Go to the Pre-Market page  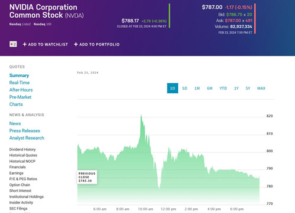point(20,97)
